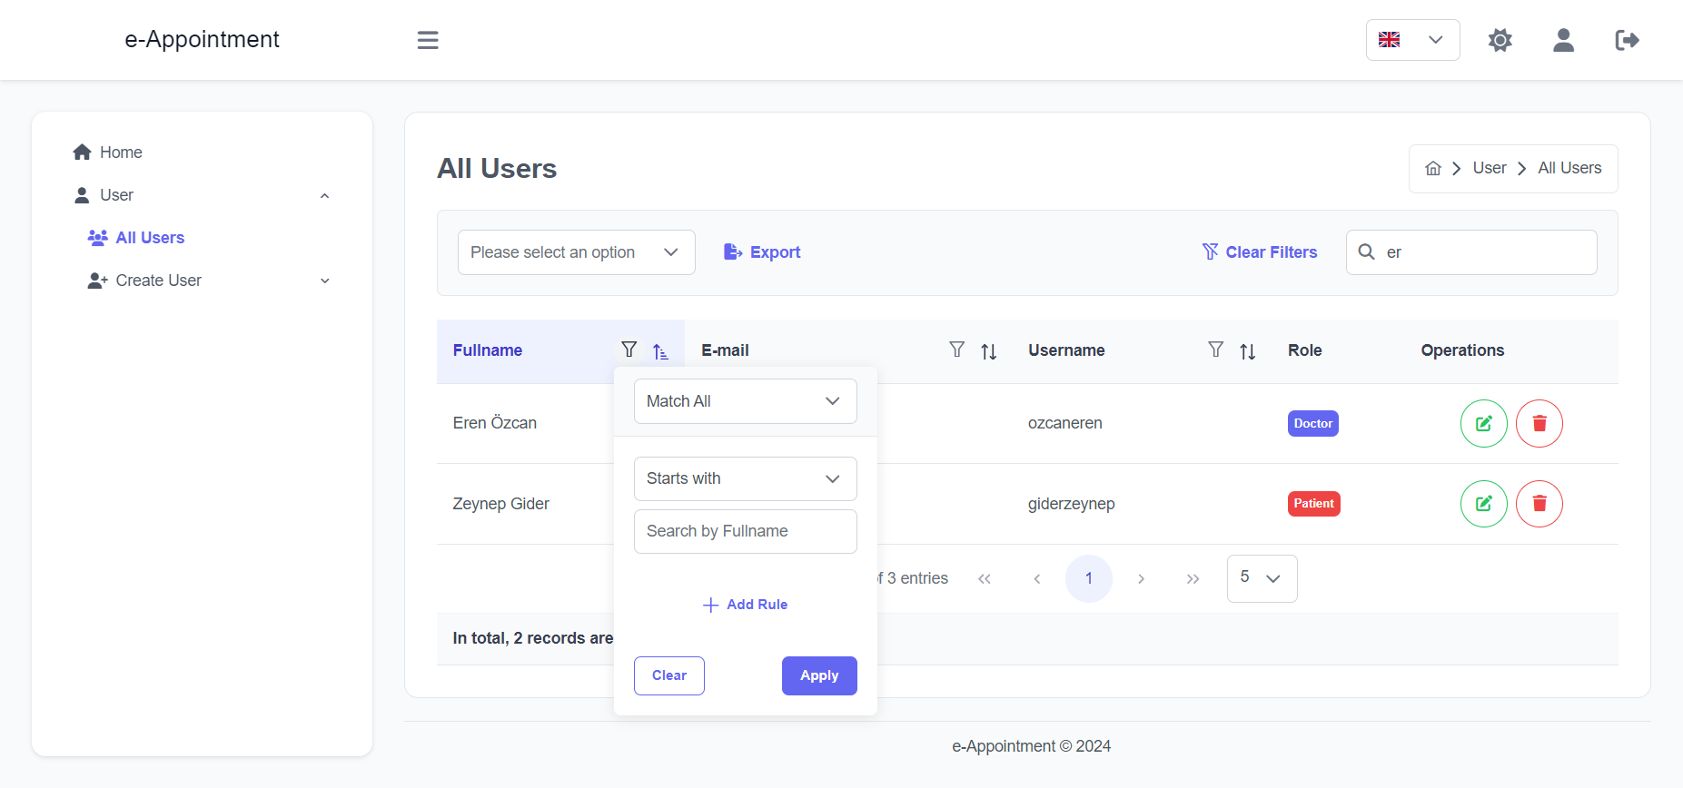Edit the Zeynep Gider user
This screenshot has width=1683, height=788.
click(x=1483, y=503)
